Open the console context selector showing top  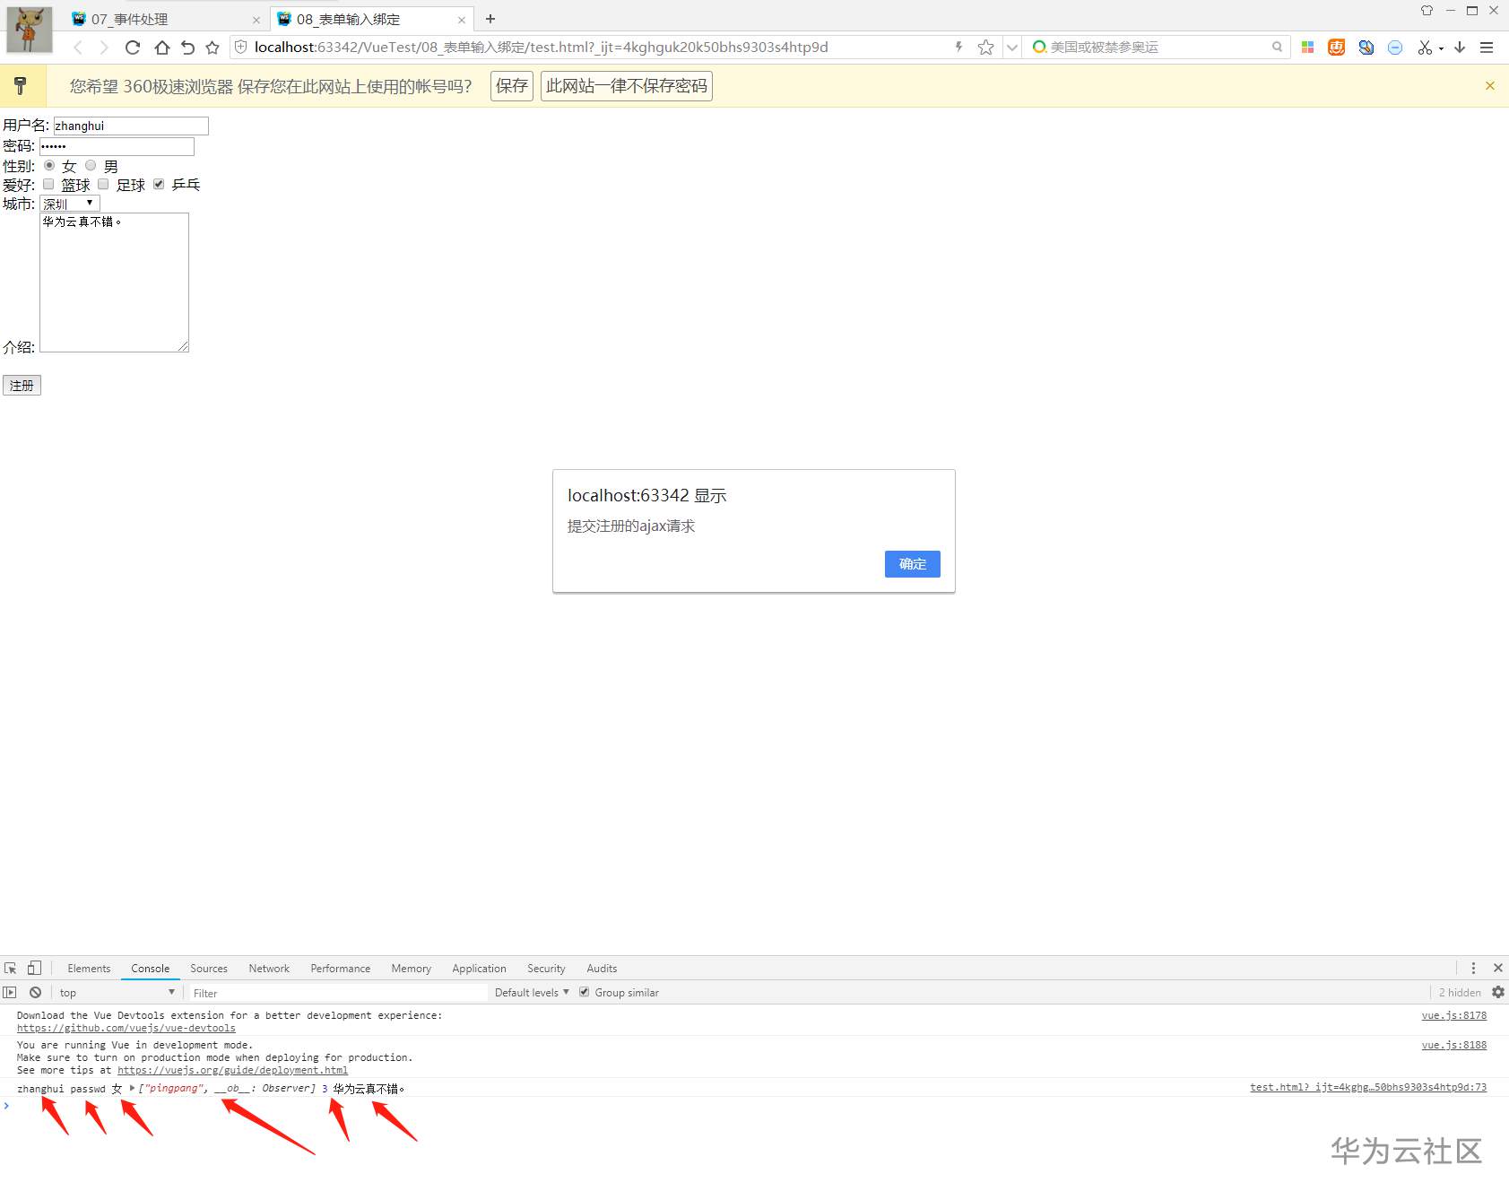click(117, 993)
